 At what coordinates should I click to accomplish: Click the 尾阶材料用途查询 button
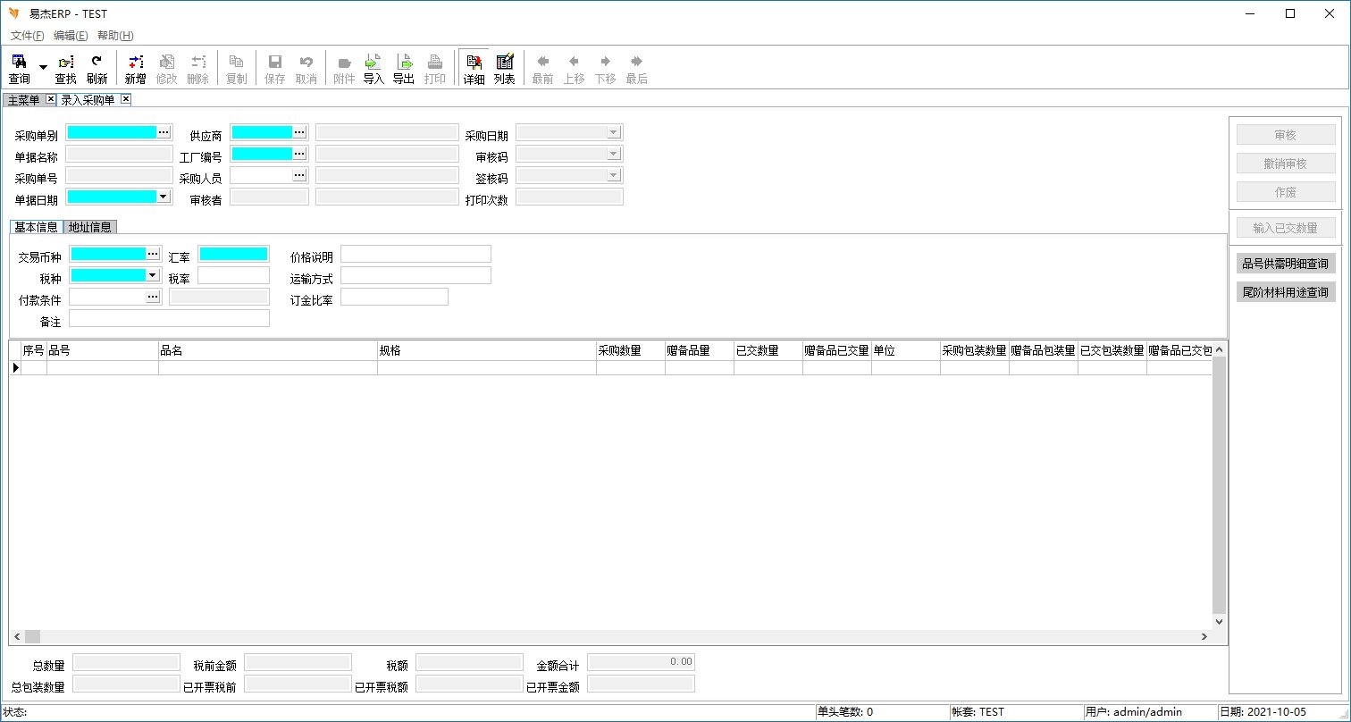click(x=1285, y=292)
